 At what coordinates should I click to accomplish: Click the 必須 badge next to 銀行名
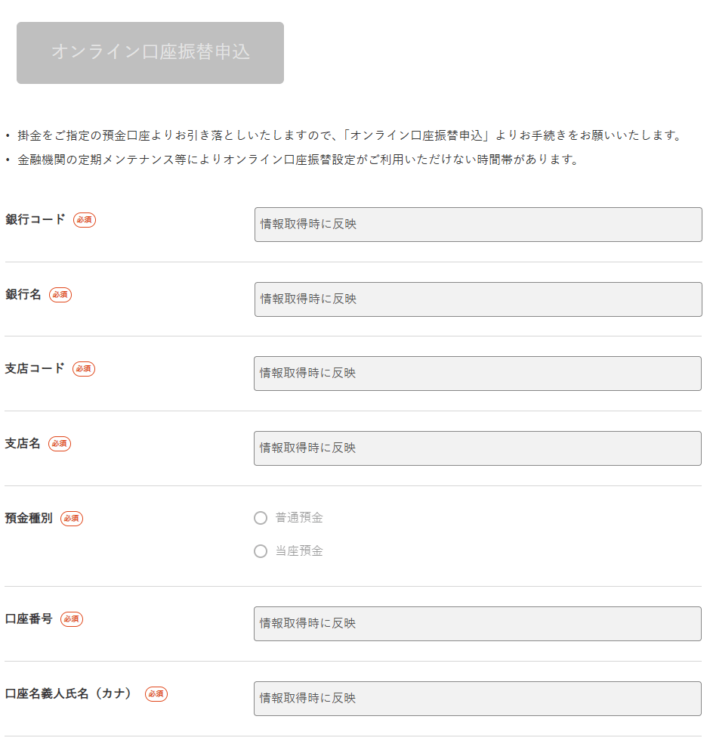pos(60,295)
